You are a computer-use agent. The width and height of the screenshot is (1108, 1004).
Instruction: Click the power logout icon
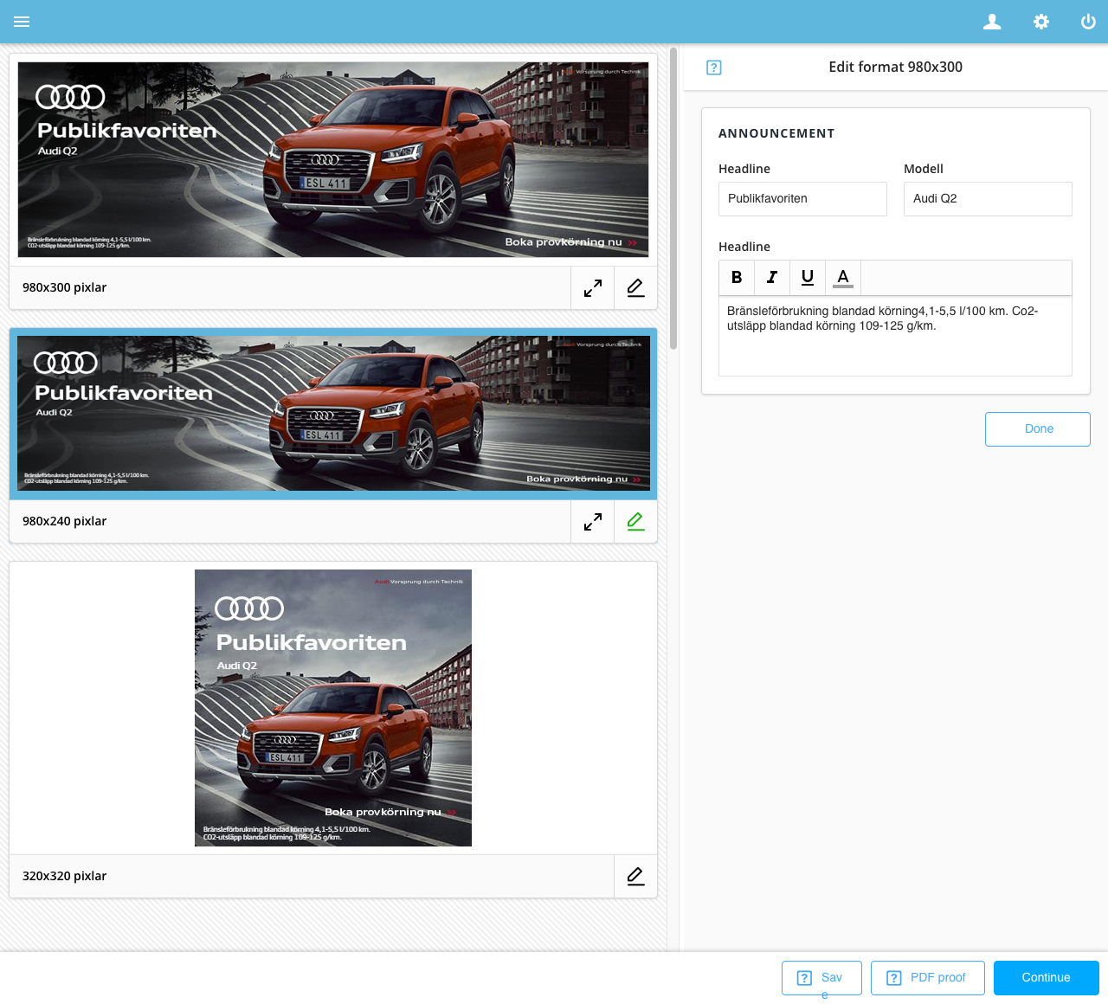click(x=1088, y=22)
